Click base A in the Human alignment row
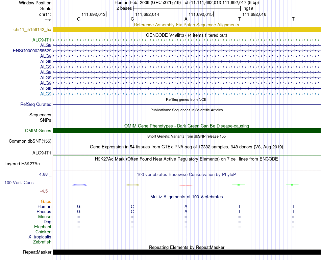The width and height of the screenshot is (321, 260). [186, 206]
